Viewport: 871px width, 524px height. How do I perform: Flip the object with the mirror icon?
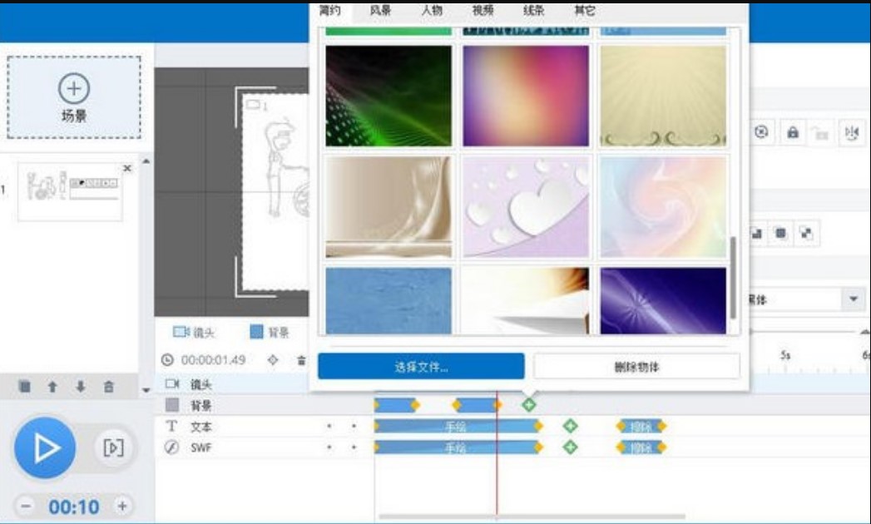(x=852, y=133)
